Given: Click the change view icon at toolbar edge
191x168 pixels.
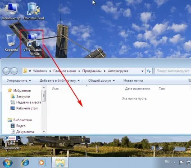Looking at the screenshot, I should point(189,80).
